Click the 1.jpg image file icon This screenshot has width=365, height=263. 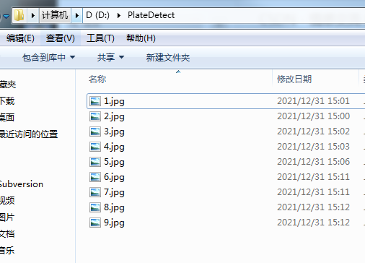pos(95,101)
